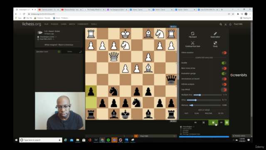Image resolution: width=266 pixels, height=150 pixels.
Task: Click the browser address bar
Action: pyautogui.click(x=127, y=14)
